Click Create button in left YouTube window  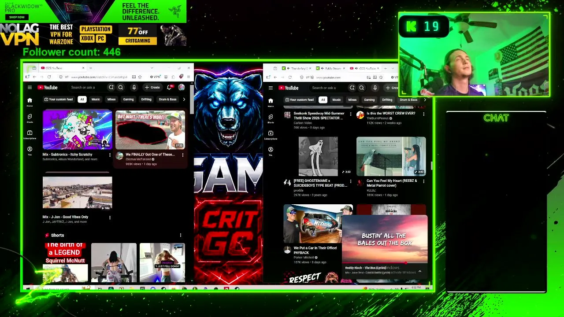(152, 88)
